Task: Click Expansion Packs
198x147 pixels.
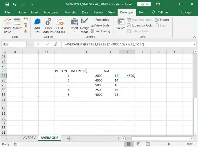Action: [x=140, y=25]
